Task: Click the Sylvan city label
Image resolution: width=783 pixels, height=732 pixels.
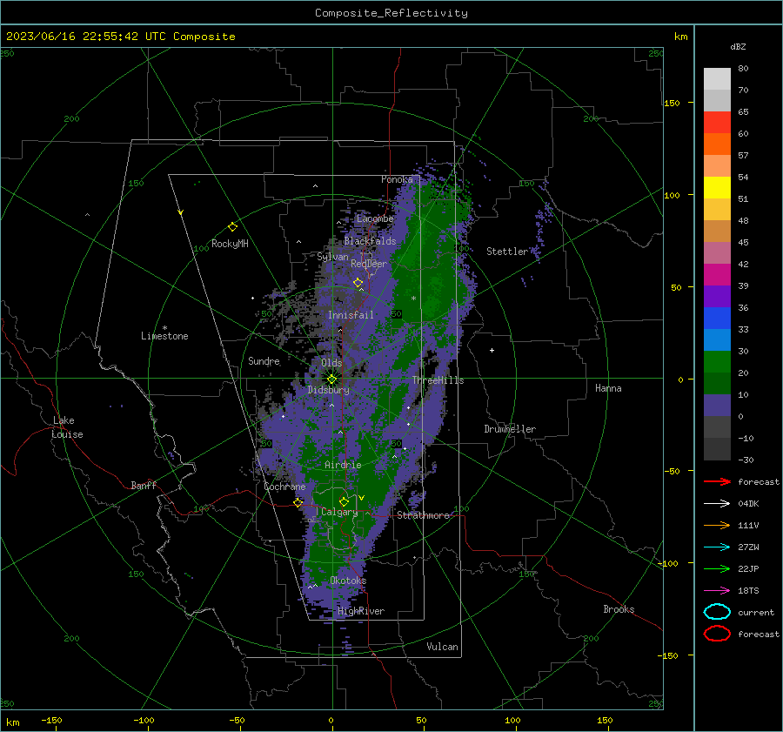Action: pyautogui.click(x=332, y=257)
